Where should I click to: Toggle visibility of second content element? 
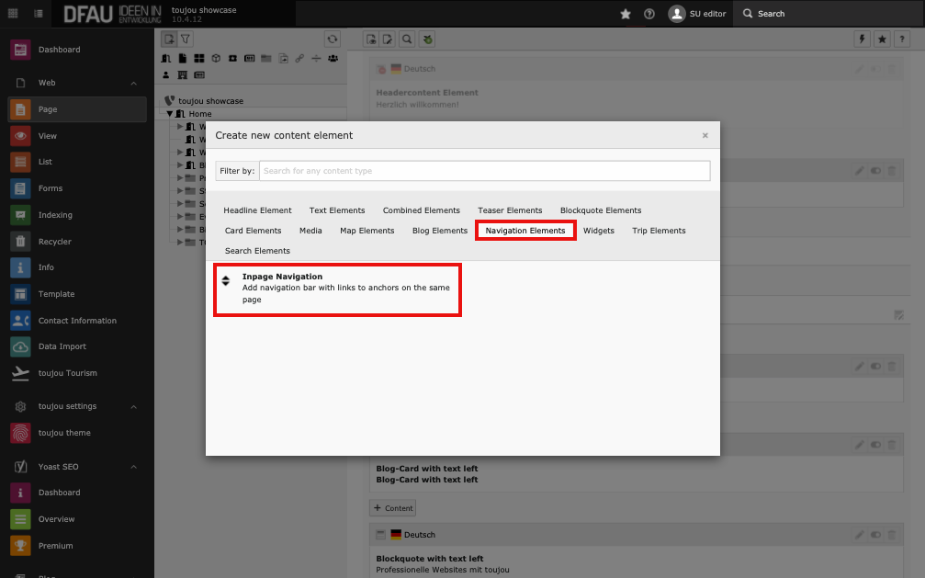pyautogui.click(x=875, y=170)
